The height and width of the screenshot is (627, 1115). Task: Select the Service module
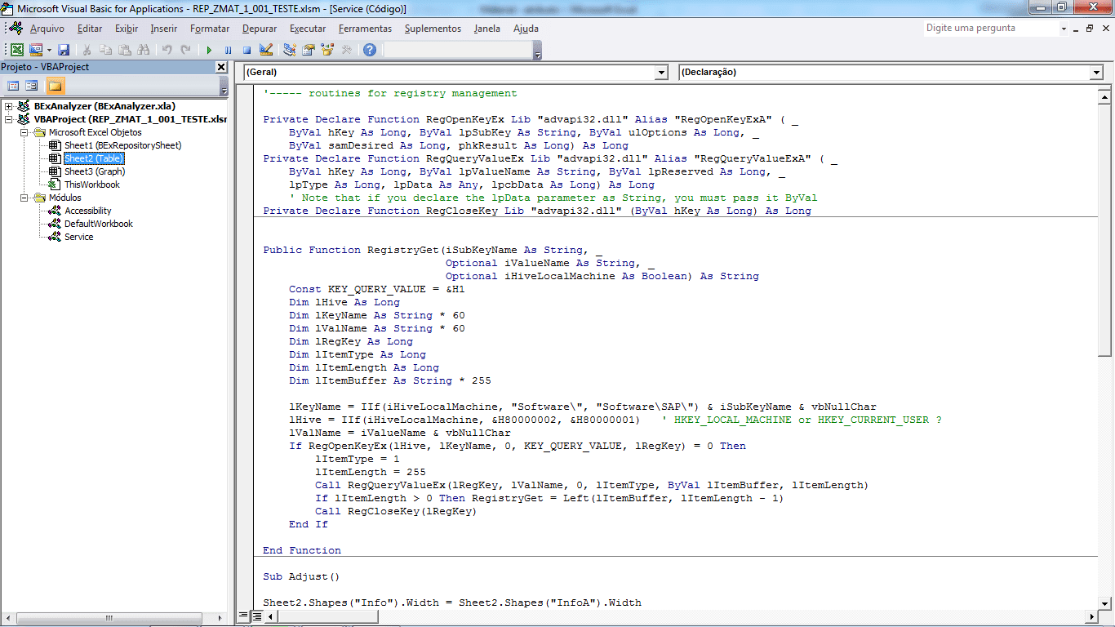click(79, 237)
